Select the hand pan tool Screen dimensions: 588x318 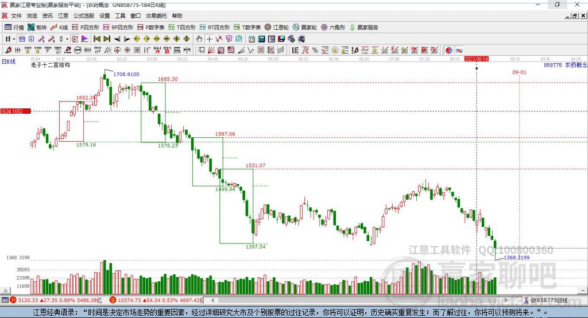coord(199,38)
